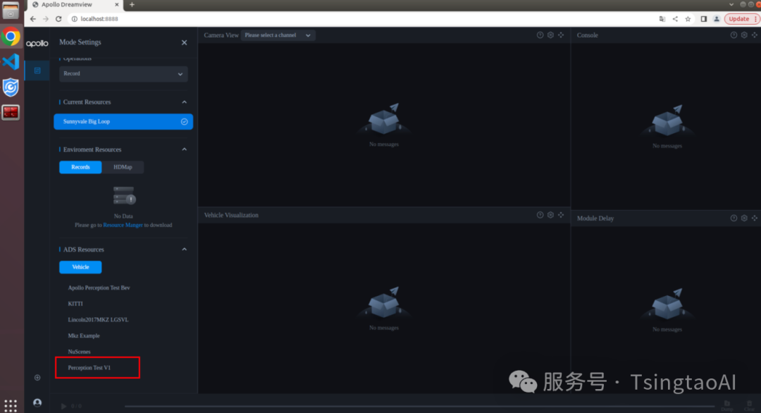The width and height of the screenshot is (761, 413).
Task: Open a new browser tab
Action: tap(132, 5)
